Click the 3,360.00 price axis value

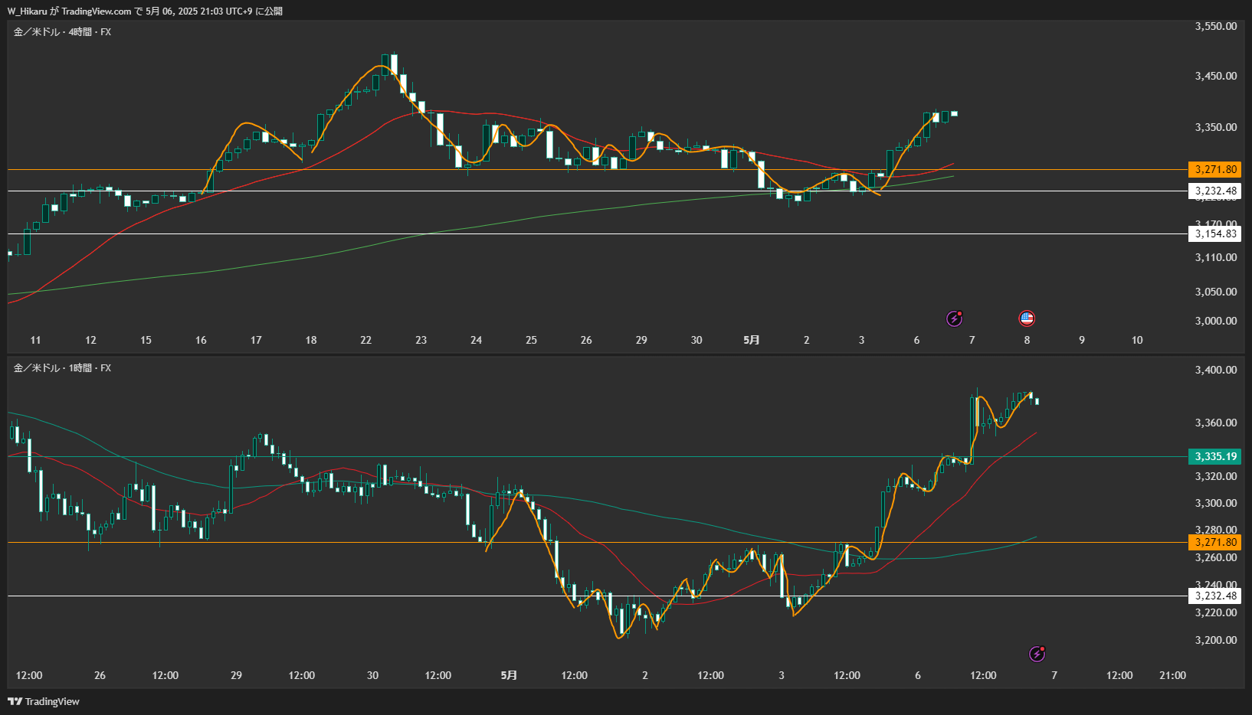click(1216, 423)
